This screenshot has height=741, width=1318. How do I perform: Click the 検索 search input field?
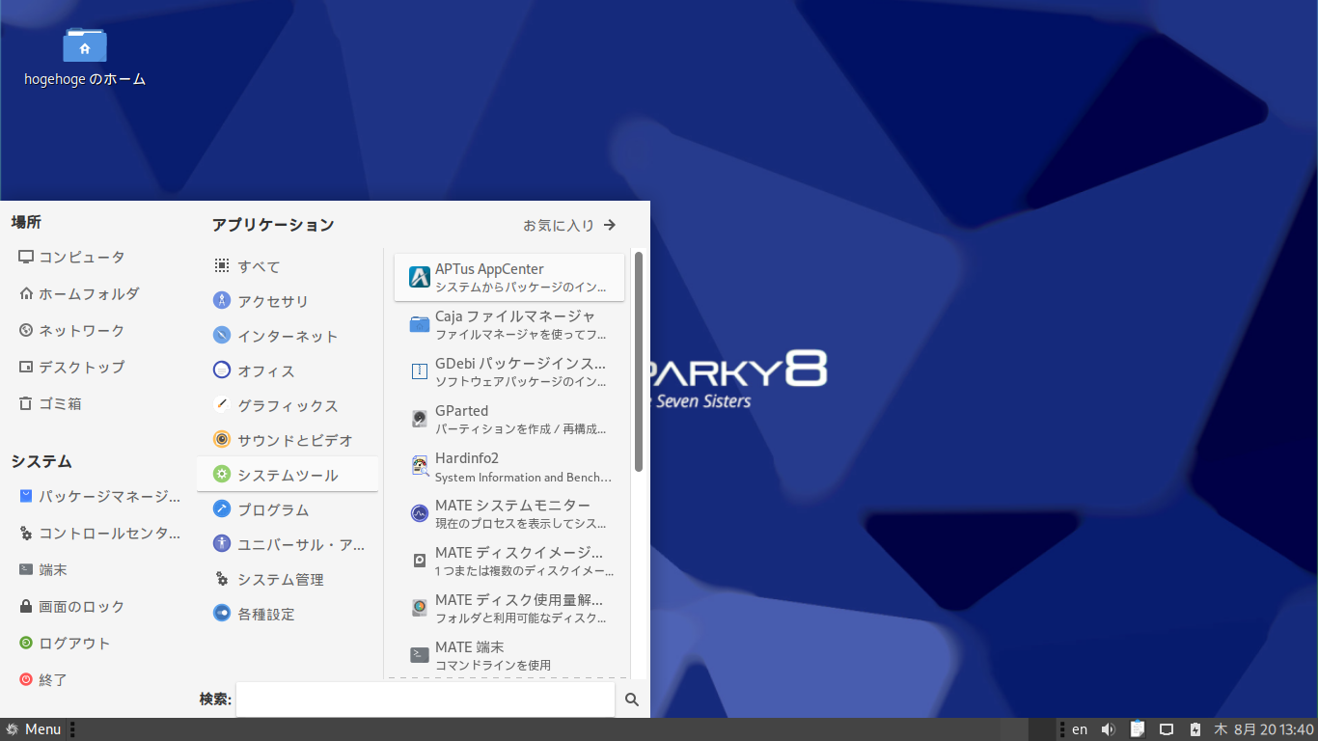pos(426,700)
